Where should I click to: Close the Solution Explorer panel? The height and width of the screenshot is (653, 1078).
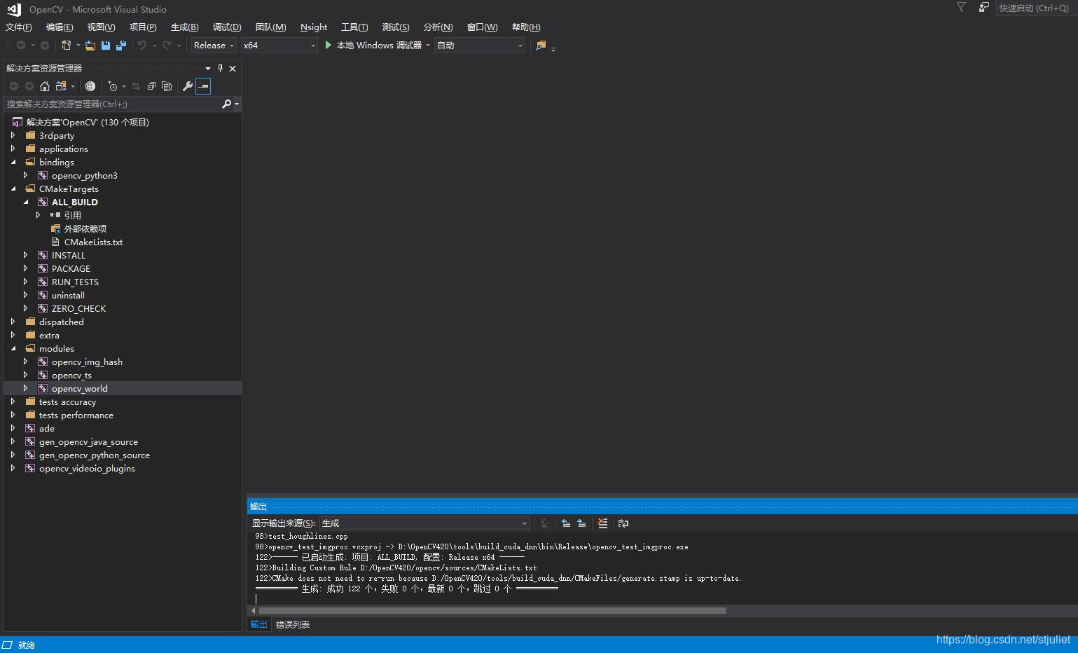pyautogui.click(x=233, y=69)
